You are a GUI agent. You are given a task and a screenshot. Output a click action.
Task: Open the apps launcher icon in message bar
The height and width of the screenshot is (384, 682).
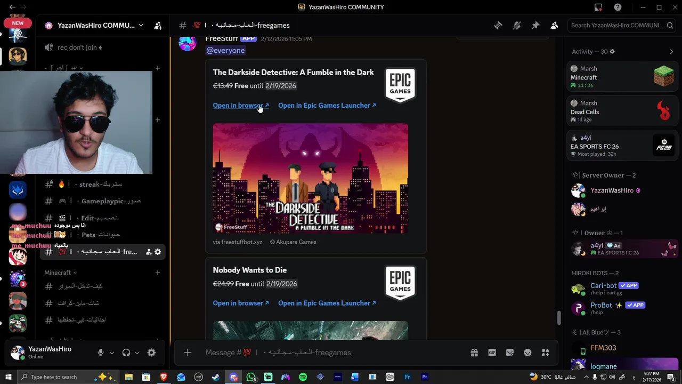click(545, 353)
